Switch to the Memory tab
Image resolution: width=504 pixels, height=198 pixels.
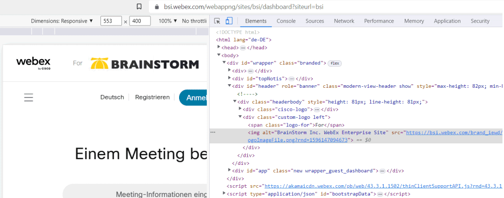pyautogui.click(x=414, y=21)
